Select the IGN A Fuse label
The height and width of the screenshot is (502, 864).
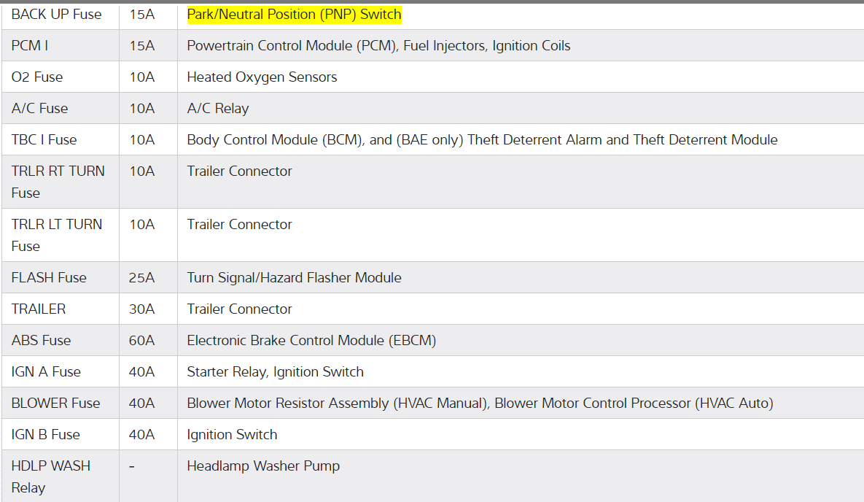46,372
